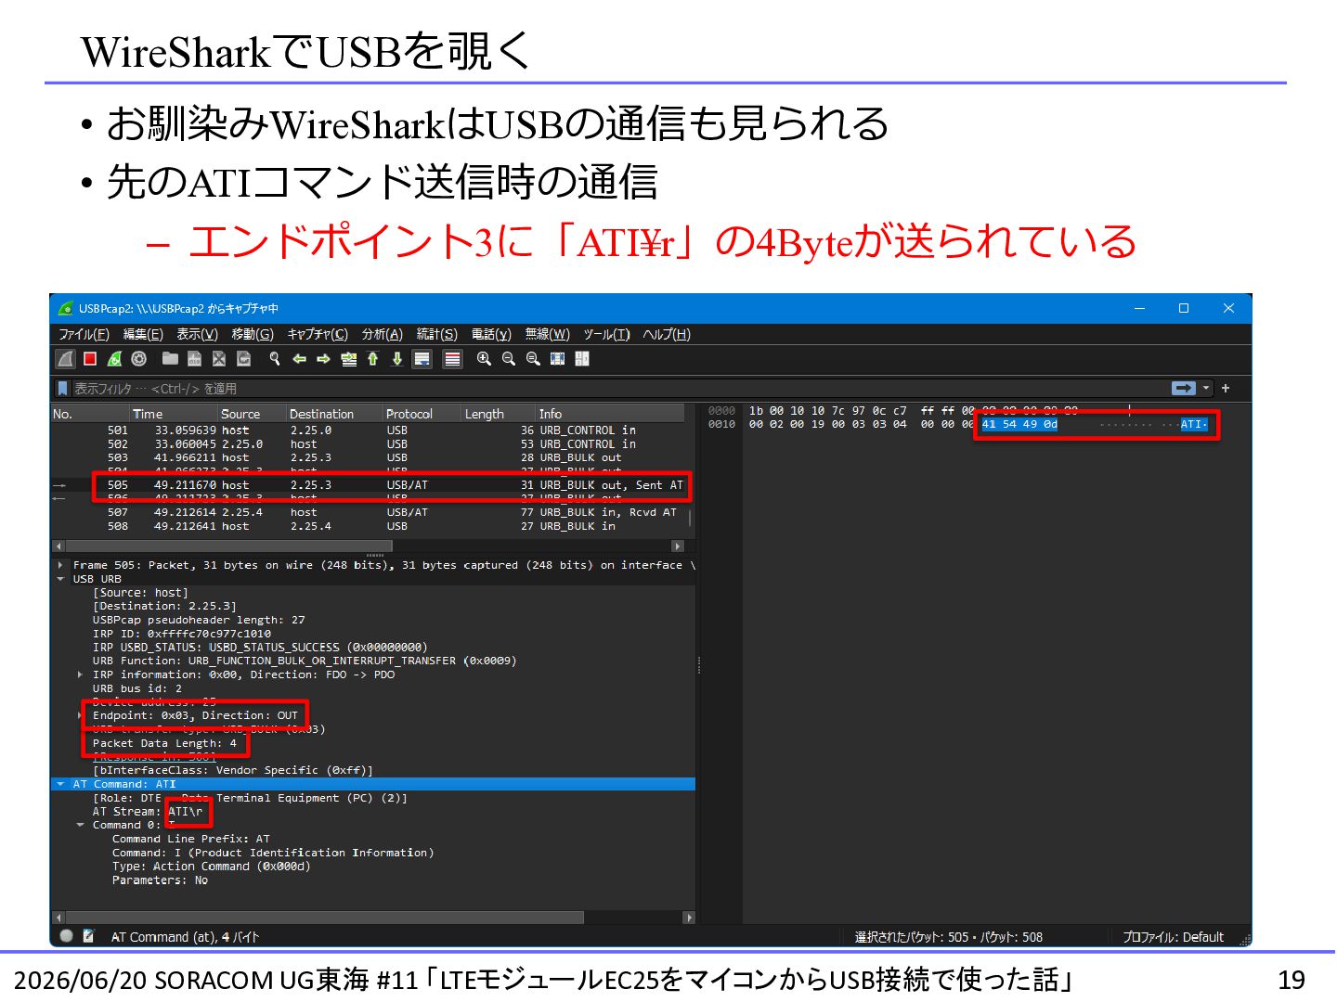Open the 統計(S) menu
1337x1002 pixels.
(437, 335)
